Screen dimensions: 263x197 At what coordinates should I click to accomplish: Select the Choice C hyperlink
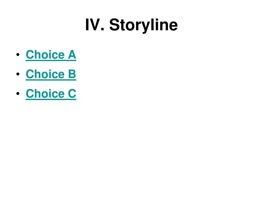pos(51,94)
